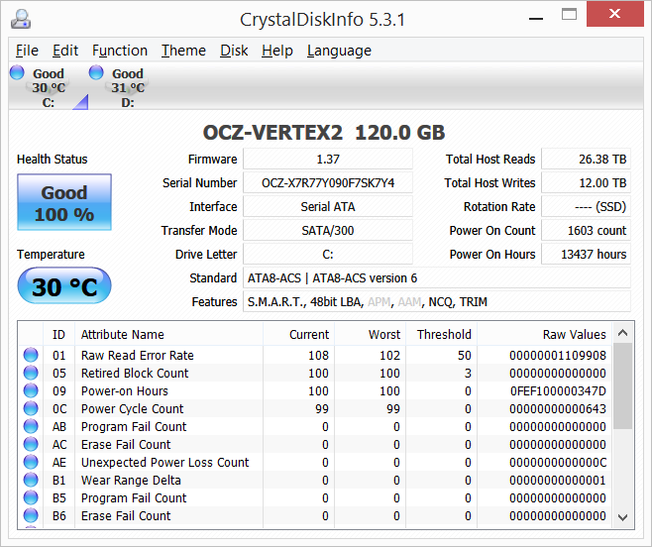
Task: Click status orb for B5 Program Fail Count
Action: [31, 497]
